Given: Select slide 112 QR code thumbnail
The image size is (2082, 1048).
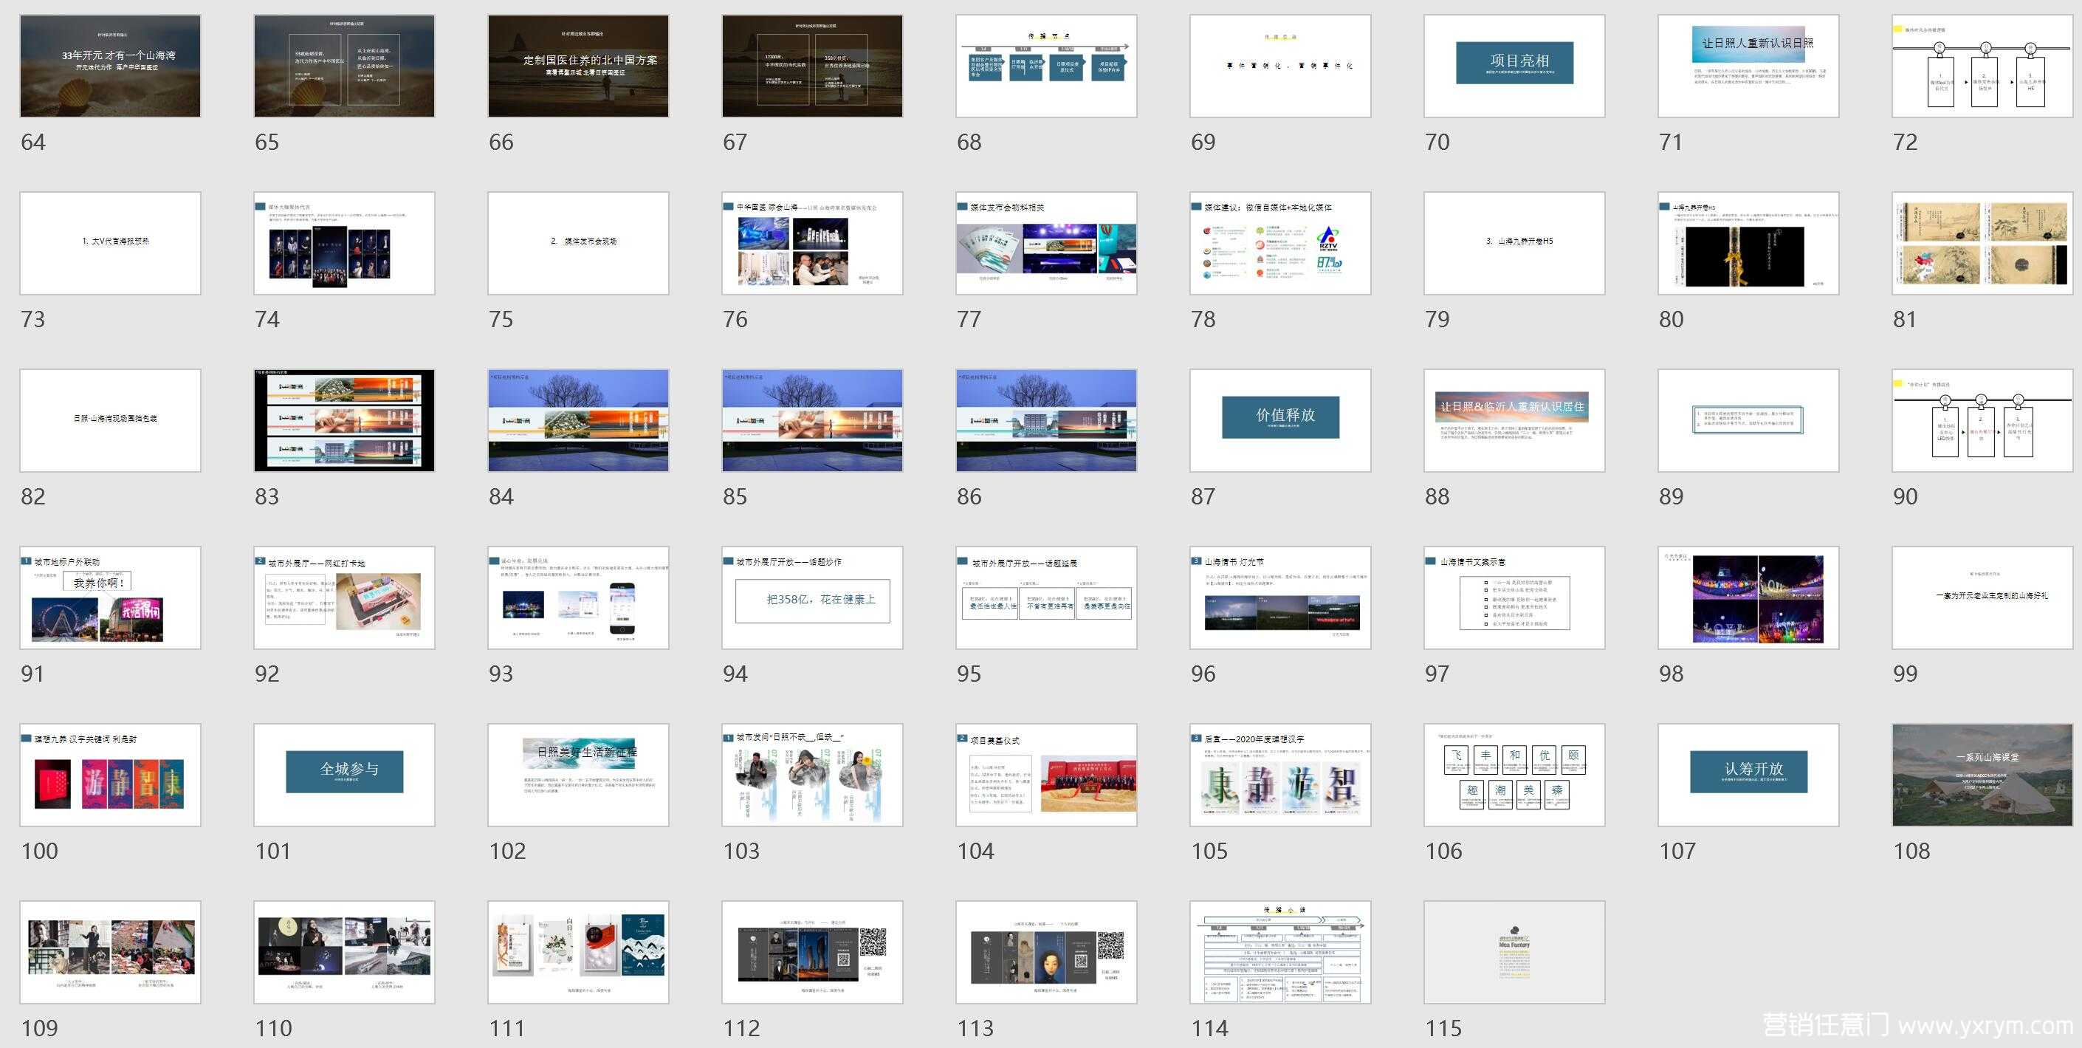Looking at the screenshot, I should tap(812, 952).
